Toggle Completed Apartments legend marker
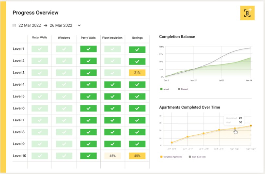Screen dimensions: 265x174 click(161, 157)
